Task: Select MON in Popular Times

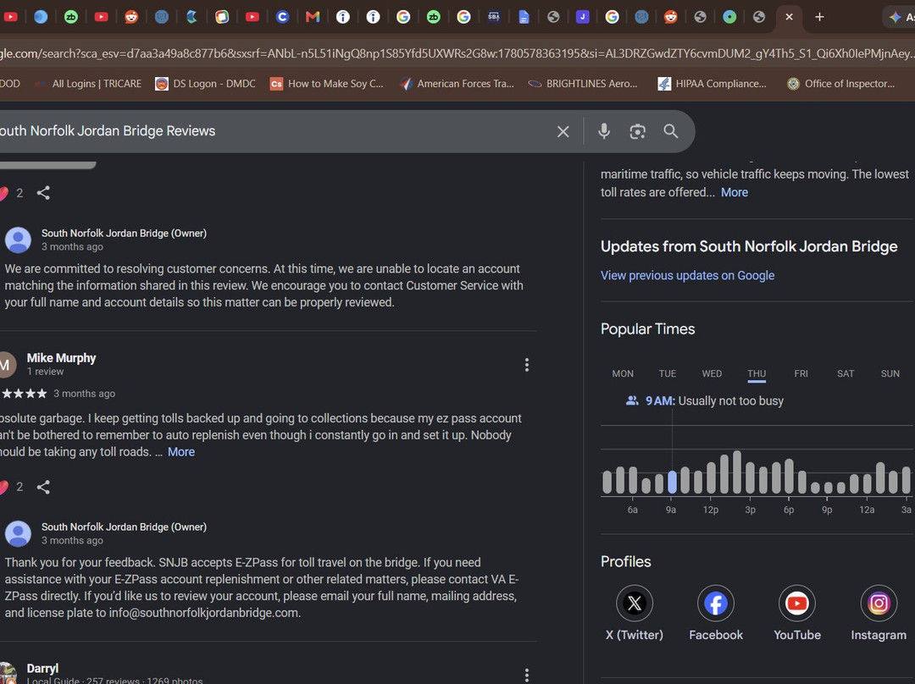Action: tap(623, 373)
